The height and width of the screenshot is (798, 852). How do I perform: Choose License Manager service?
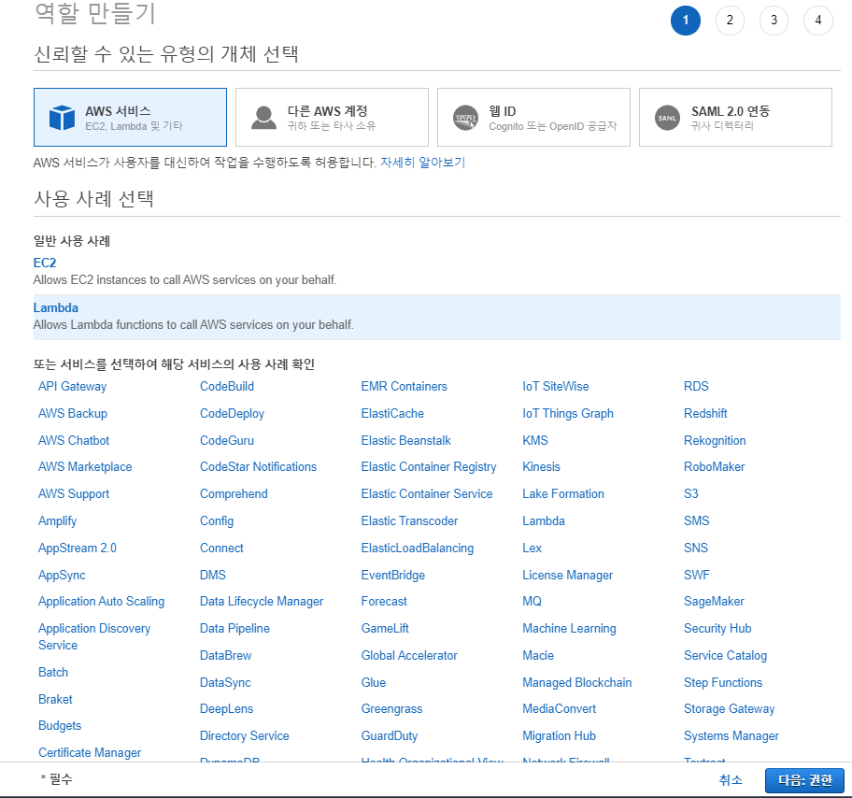[x=567, y=575]
